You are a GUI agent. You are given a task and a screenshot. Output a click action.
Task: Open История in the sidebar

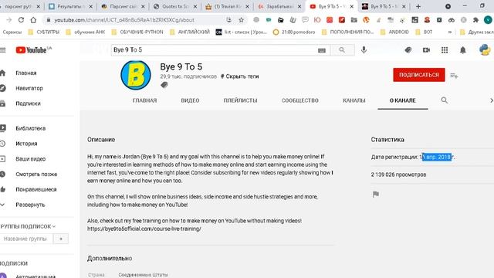[26, 144]
